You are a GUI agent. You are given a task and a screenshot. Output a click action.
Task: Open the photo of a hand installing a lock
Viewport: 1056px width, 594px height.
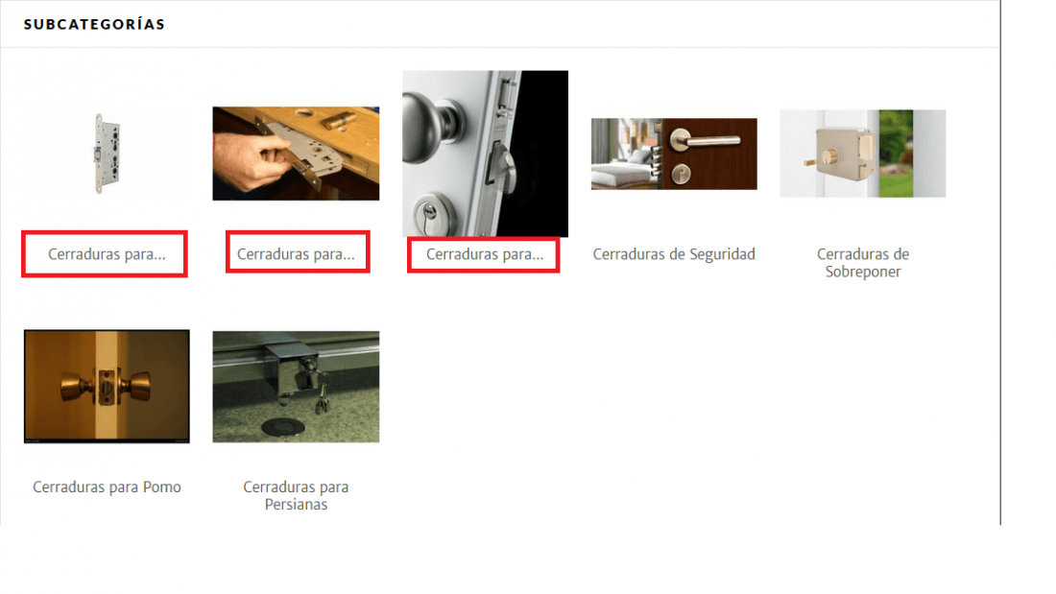(296, 154)
